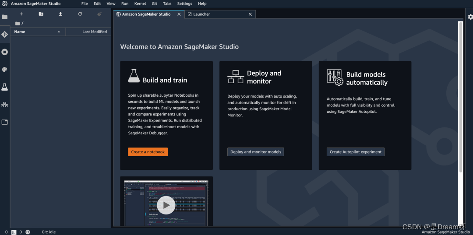The image size is (473, 235).
Task: Click the SageMaker logo in title bar
Action: 4,4
